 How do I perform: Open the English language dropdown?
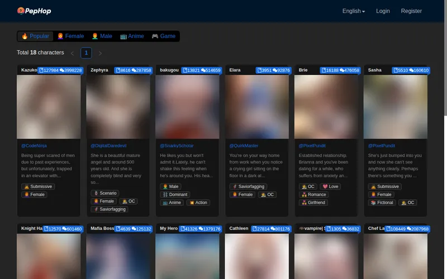coord(354,11)
